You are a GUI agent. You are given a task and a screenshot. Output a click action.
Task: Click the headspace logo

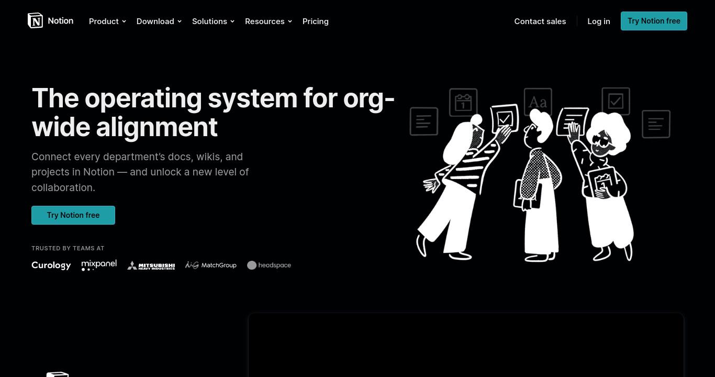coord(269,265)
